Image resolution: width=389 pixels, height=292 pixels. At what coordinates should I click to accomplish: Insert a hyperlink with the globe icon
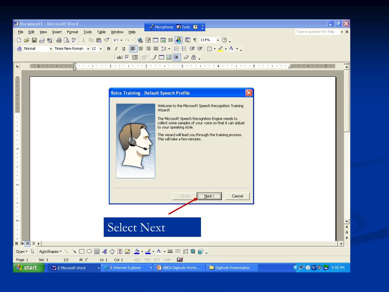(141, 40)
